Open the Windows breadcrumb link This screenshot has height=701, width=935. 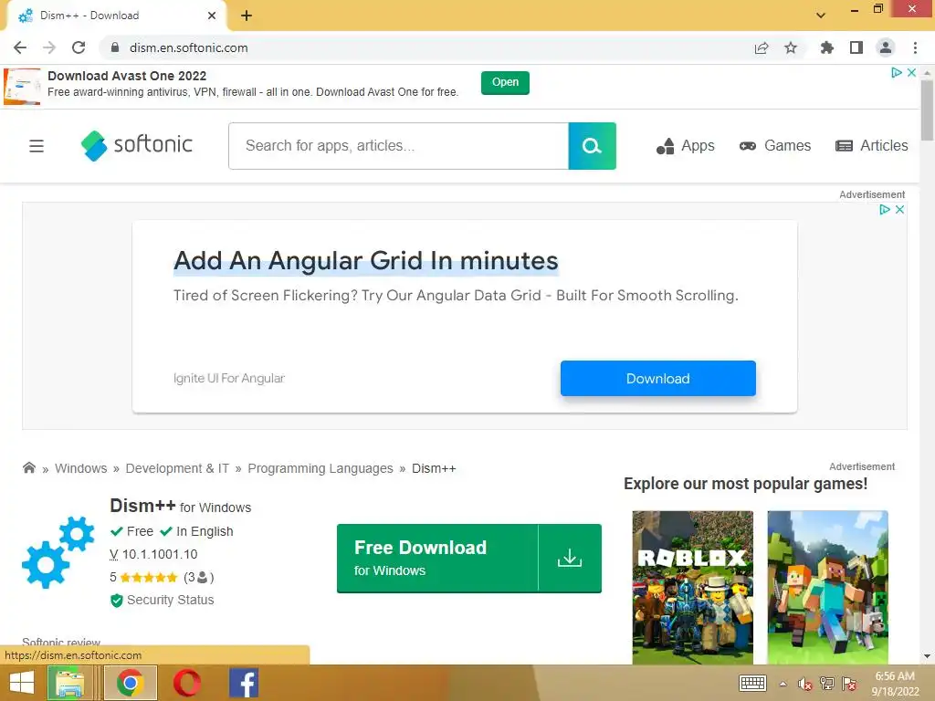(x=80, y=468)
